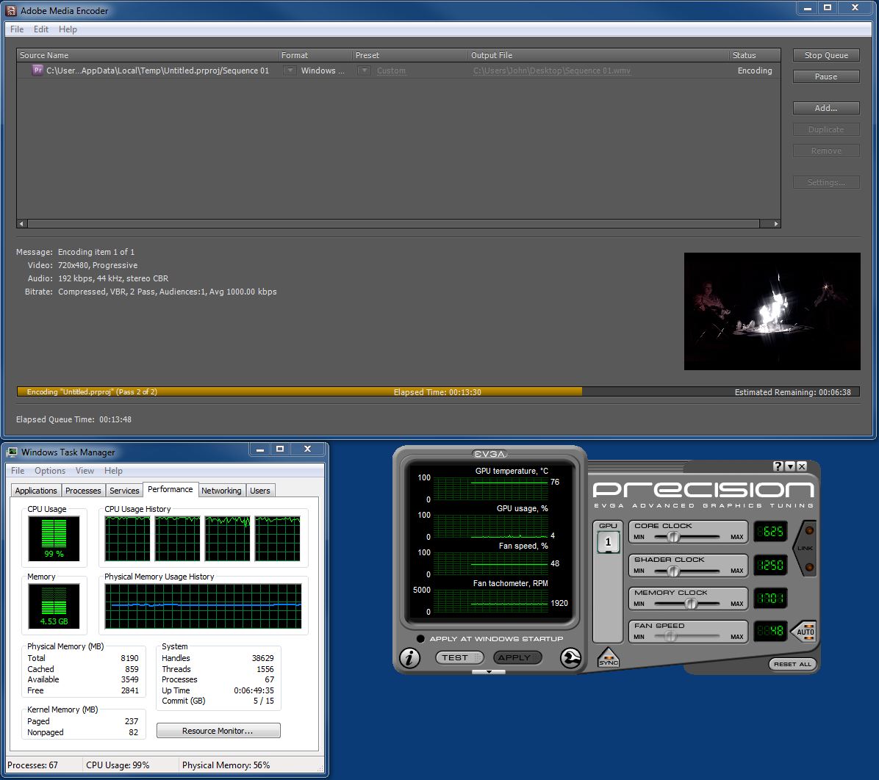Open Media Encoder Help menu
Viewport: 879px width, 780px height.
point(68,29)
